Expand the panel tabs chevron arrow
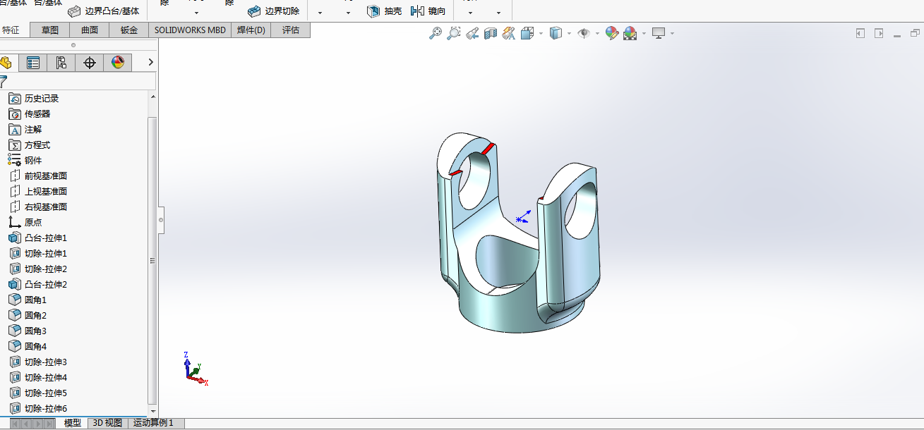This screenshot has width=924, height=430. pos(150,63)
